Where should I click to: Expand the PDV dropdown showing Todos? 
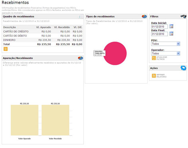point(166,44)
